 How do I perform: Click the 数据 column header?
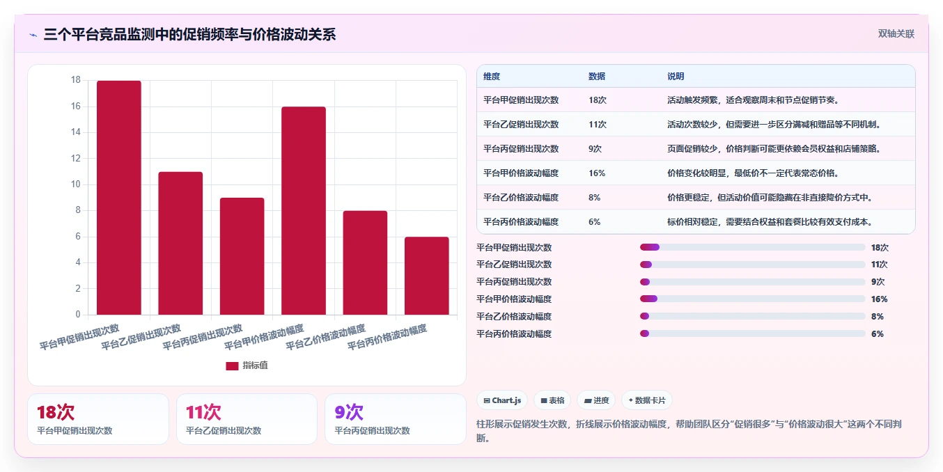(x=597, y=77)
